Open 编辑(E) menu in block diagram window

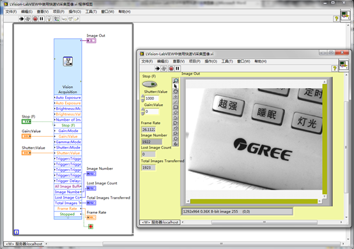click(x=27, y=11)
